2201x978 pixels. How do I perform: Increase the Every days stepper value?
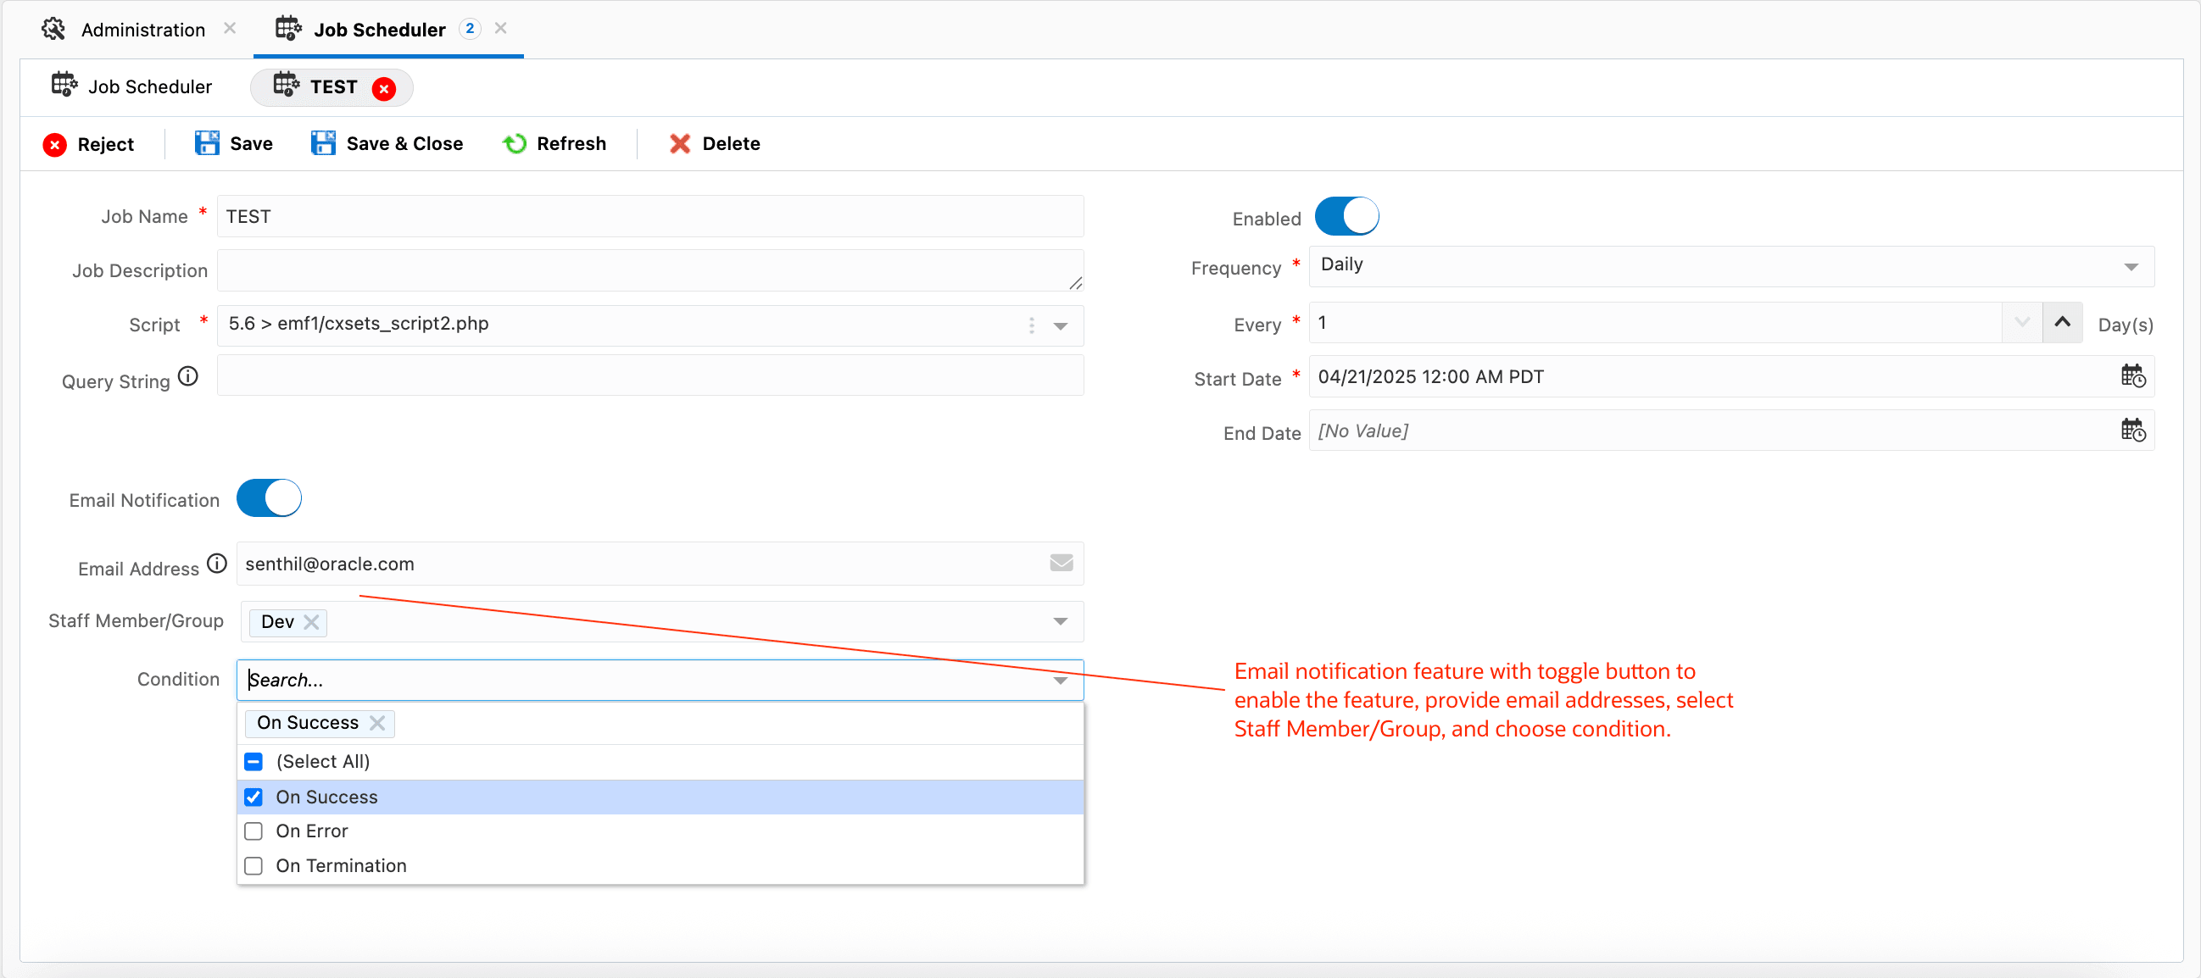pyautogui.click(x=2062, y=323)
